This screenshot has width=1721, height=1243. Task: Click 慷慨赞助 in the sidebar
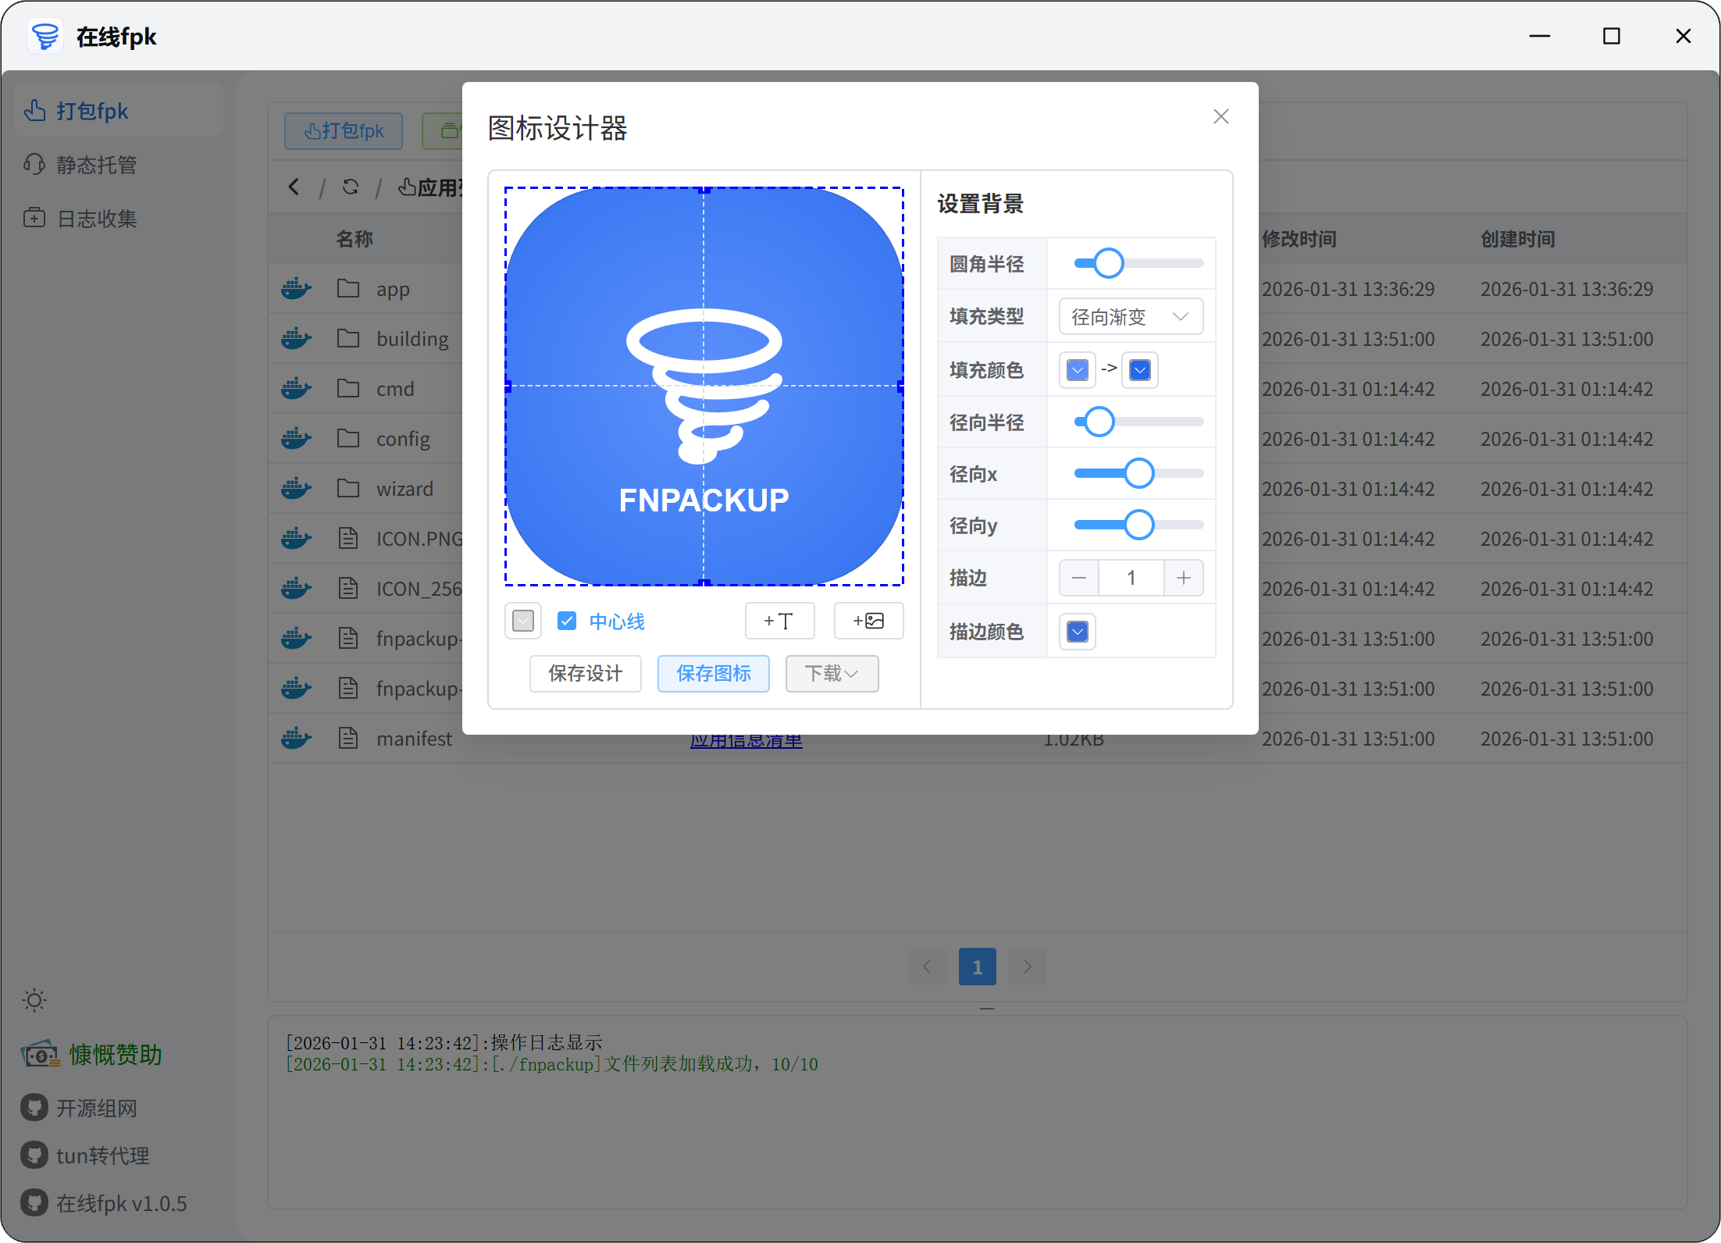(x=114, y=1054)
